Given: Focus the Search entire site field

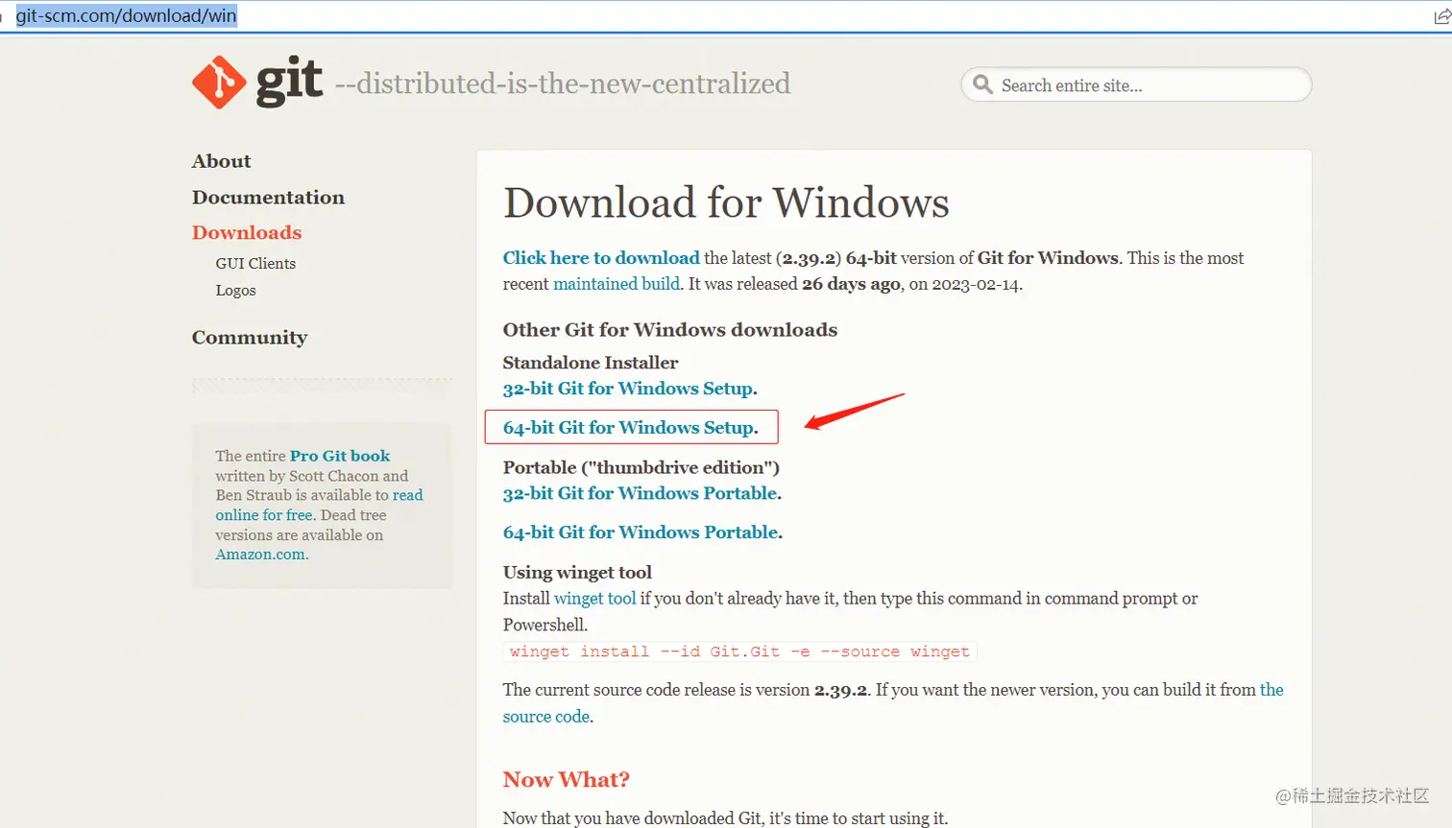Looking at the screenshot, I should click(x=1136, y=84).
